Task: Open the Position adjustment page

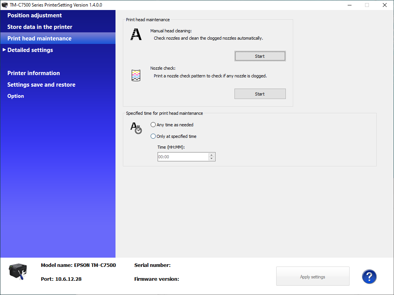Action: click(x=34, y=15)
